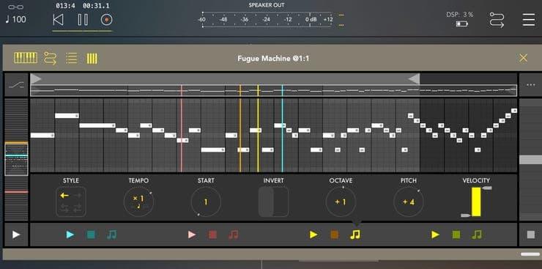Select the loop end marker triangle

point(414,79)
